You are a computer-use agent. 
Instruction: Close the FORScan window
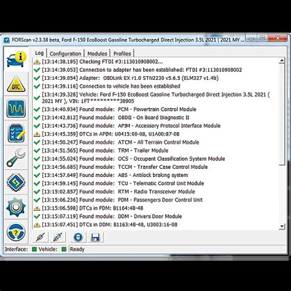[x=277, y=38]
